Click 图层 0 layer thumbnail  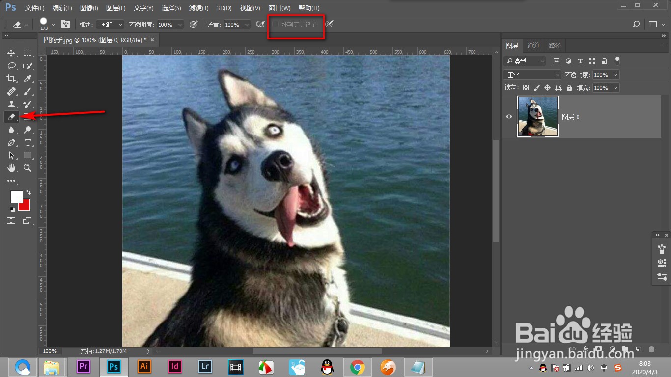pyautogui.click(x=538, y=116)
